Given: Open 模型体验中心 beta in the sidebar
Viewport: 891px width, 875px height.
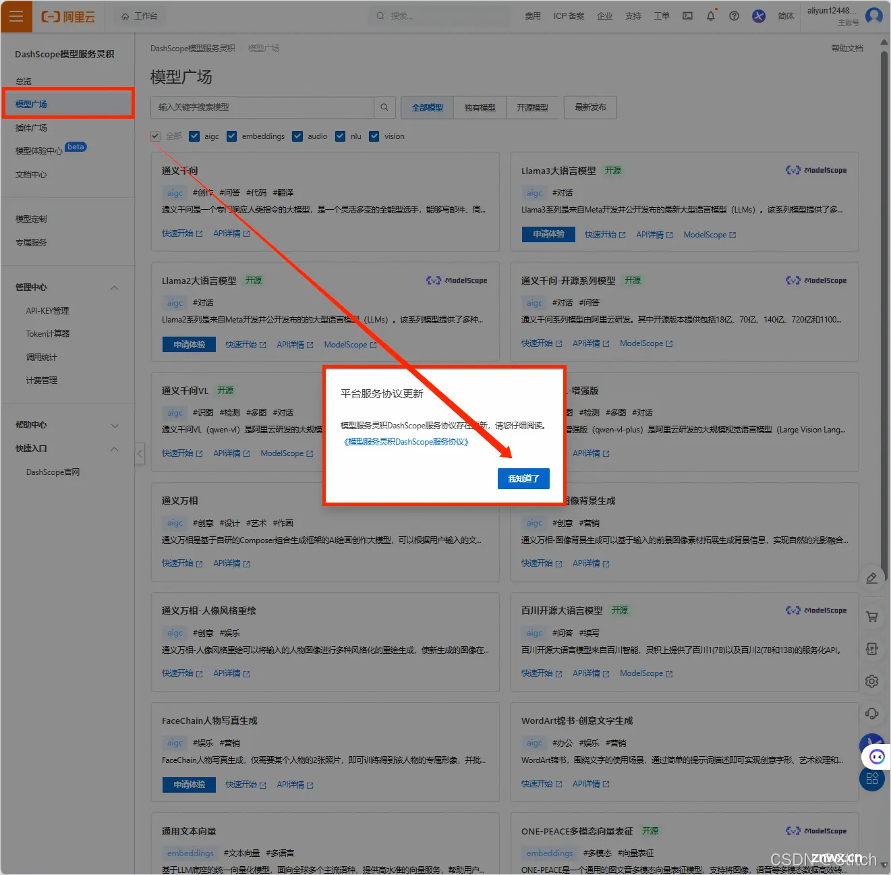Looking at the screenshot, I should (x=51, y=150).
